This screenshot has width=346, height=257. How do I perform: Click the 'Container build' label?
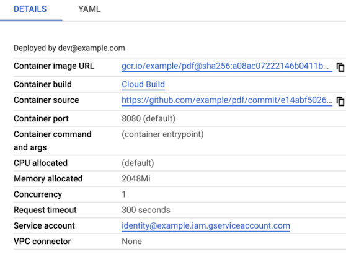(x=43, y=84)
